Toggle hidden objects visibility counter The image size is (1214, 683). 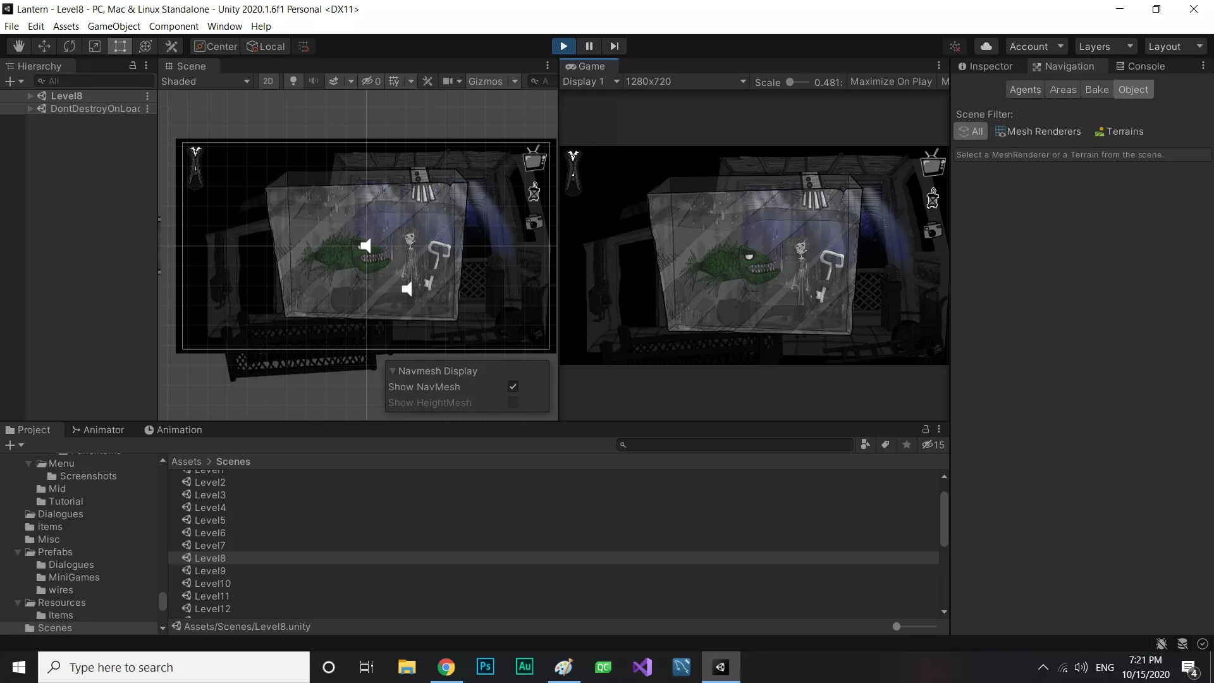(371, 81)
